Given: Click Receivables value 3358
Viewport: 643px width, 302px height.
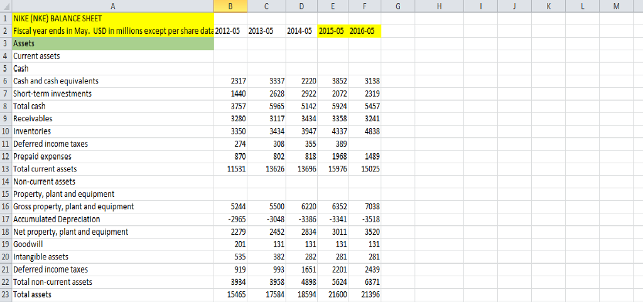Looking at the screenshot, I should [x=333, y=119].
